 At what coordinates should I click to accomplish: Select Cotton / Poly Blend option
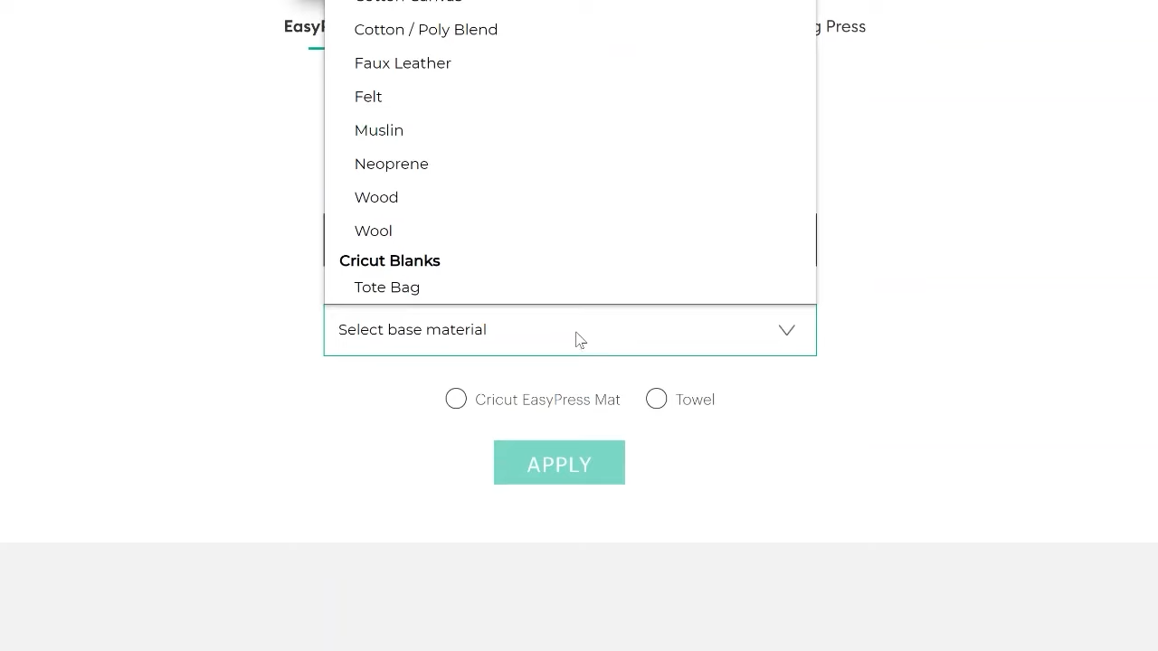[425, 30]
